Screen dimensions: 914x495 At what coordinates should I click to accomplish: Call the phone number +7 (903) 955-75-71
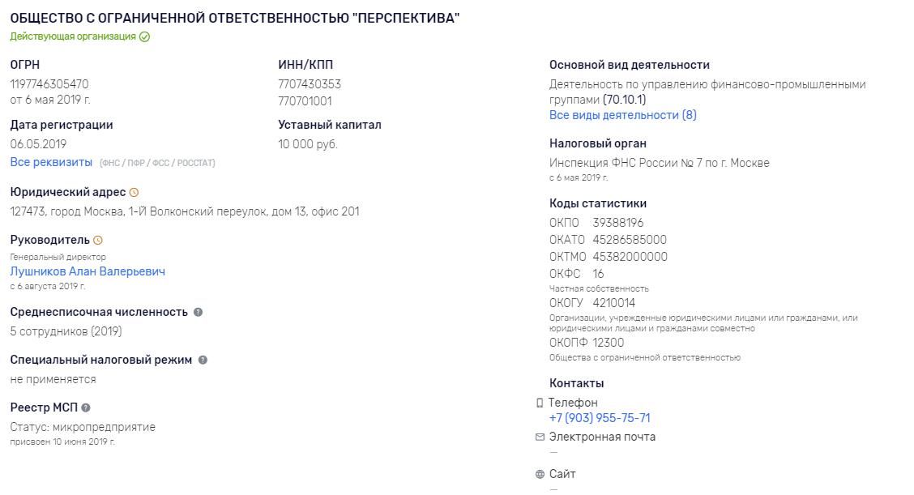click(600, 418)
